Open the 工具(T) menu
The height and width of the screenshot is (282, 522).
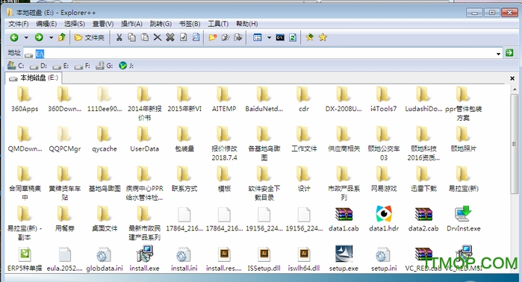[x=218, y=24]
